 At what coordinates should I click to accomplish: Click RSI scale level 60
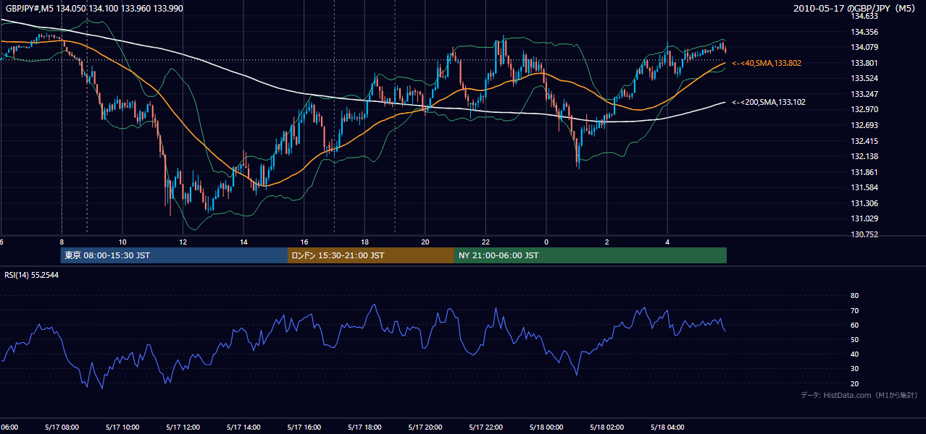(854, 325)
